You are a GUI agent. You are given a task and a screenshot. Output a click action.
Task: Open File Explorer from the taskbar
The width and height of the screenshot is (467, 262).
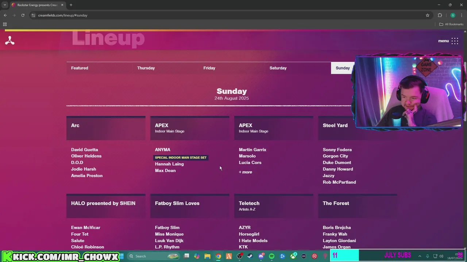(x=207, y=256)
